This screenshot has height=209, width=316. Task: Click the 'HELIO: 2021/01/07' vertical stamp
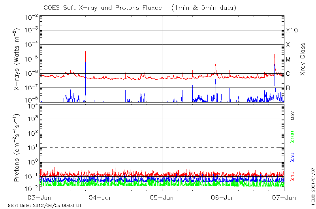(x=312, y=187)
